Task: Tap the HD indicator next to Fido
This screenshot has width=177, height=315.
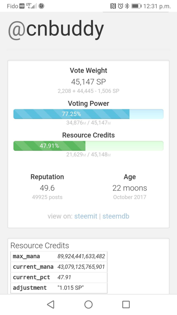Action: pyautogui.click(x=22, y=6)
